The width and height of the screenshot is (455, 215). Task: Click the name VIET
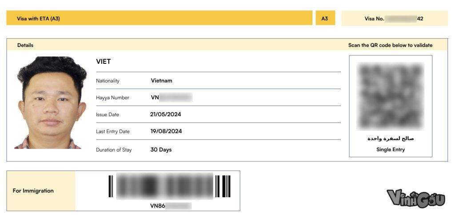pyautogui.click(x=104, y=62)
